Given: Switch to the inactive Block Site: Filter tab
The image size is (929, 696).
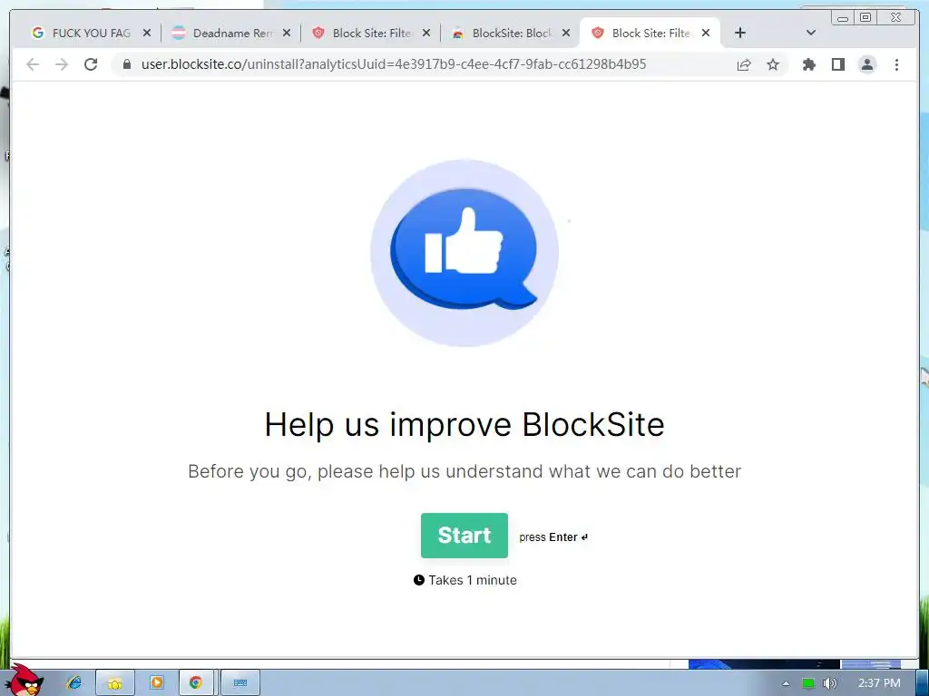Looking at the screenshot, I should [x=371, y=34].
